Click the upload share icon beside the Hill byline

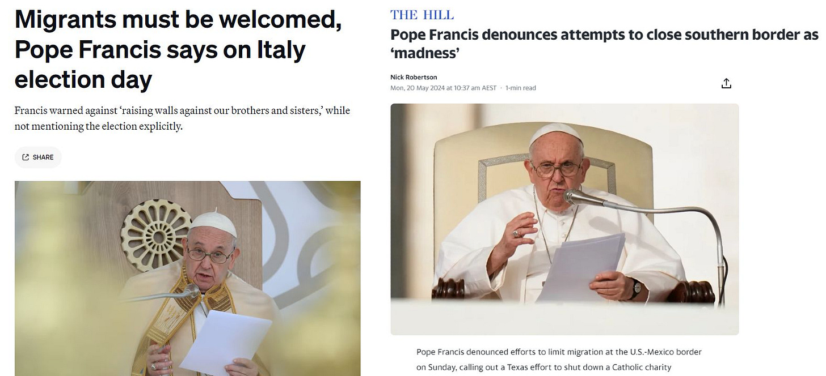click(726, 83)
